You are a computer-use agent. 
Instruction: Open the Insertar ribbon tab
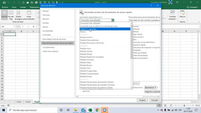pyautogui.click(x=23, y=7)
